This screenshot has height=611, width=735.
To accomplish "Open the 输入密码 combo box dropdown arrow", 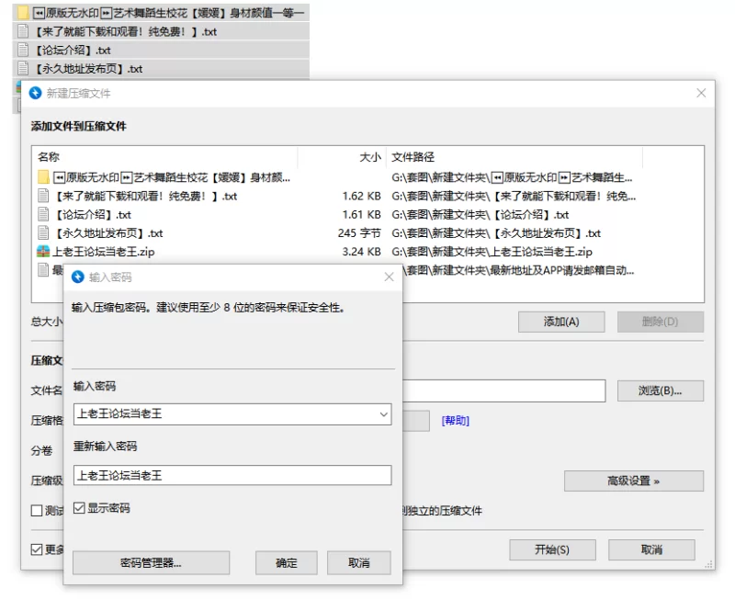I will [383, 414].
